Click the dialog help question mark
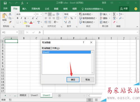Screen dimensions: 140x102 click(83, 42)
